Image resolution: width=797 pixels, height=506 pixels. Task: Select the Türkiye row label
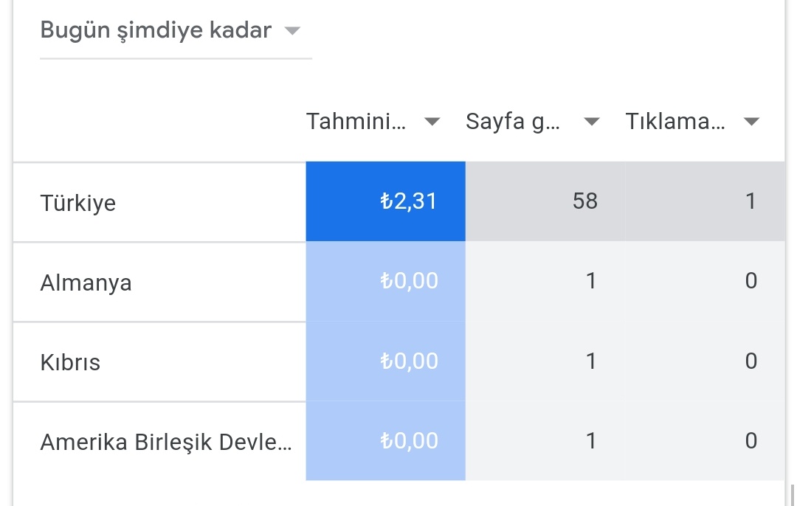[78, 204]
